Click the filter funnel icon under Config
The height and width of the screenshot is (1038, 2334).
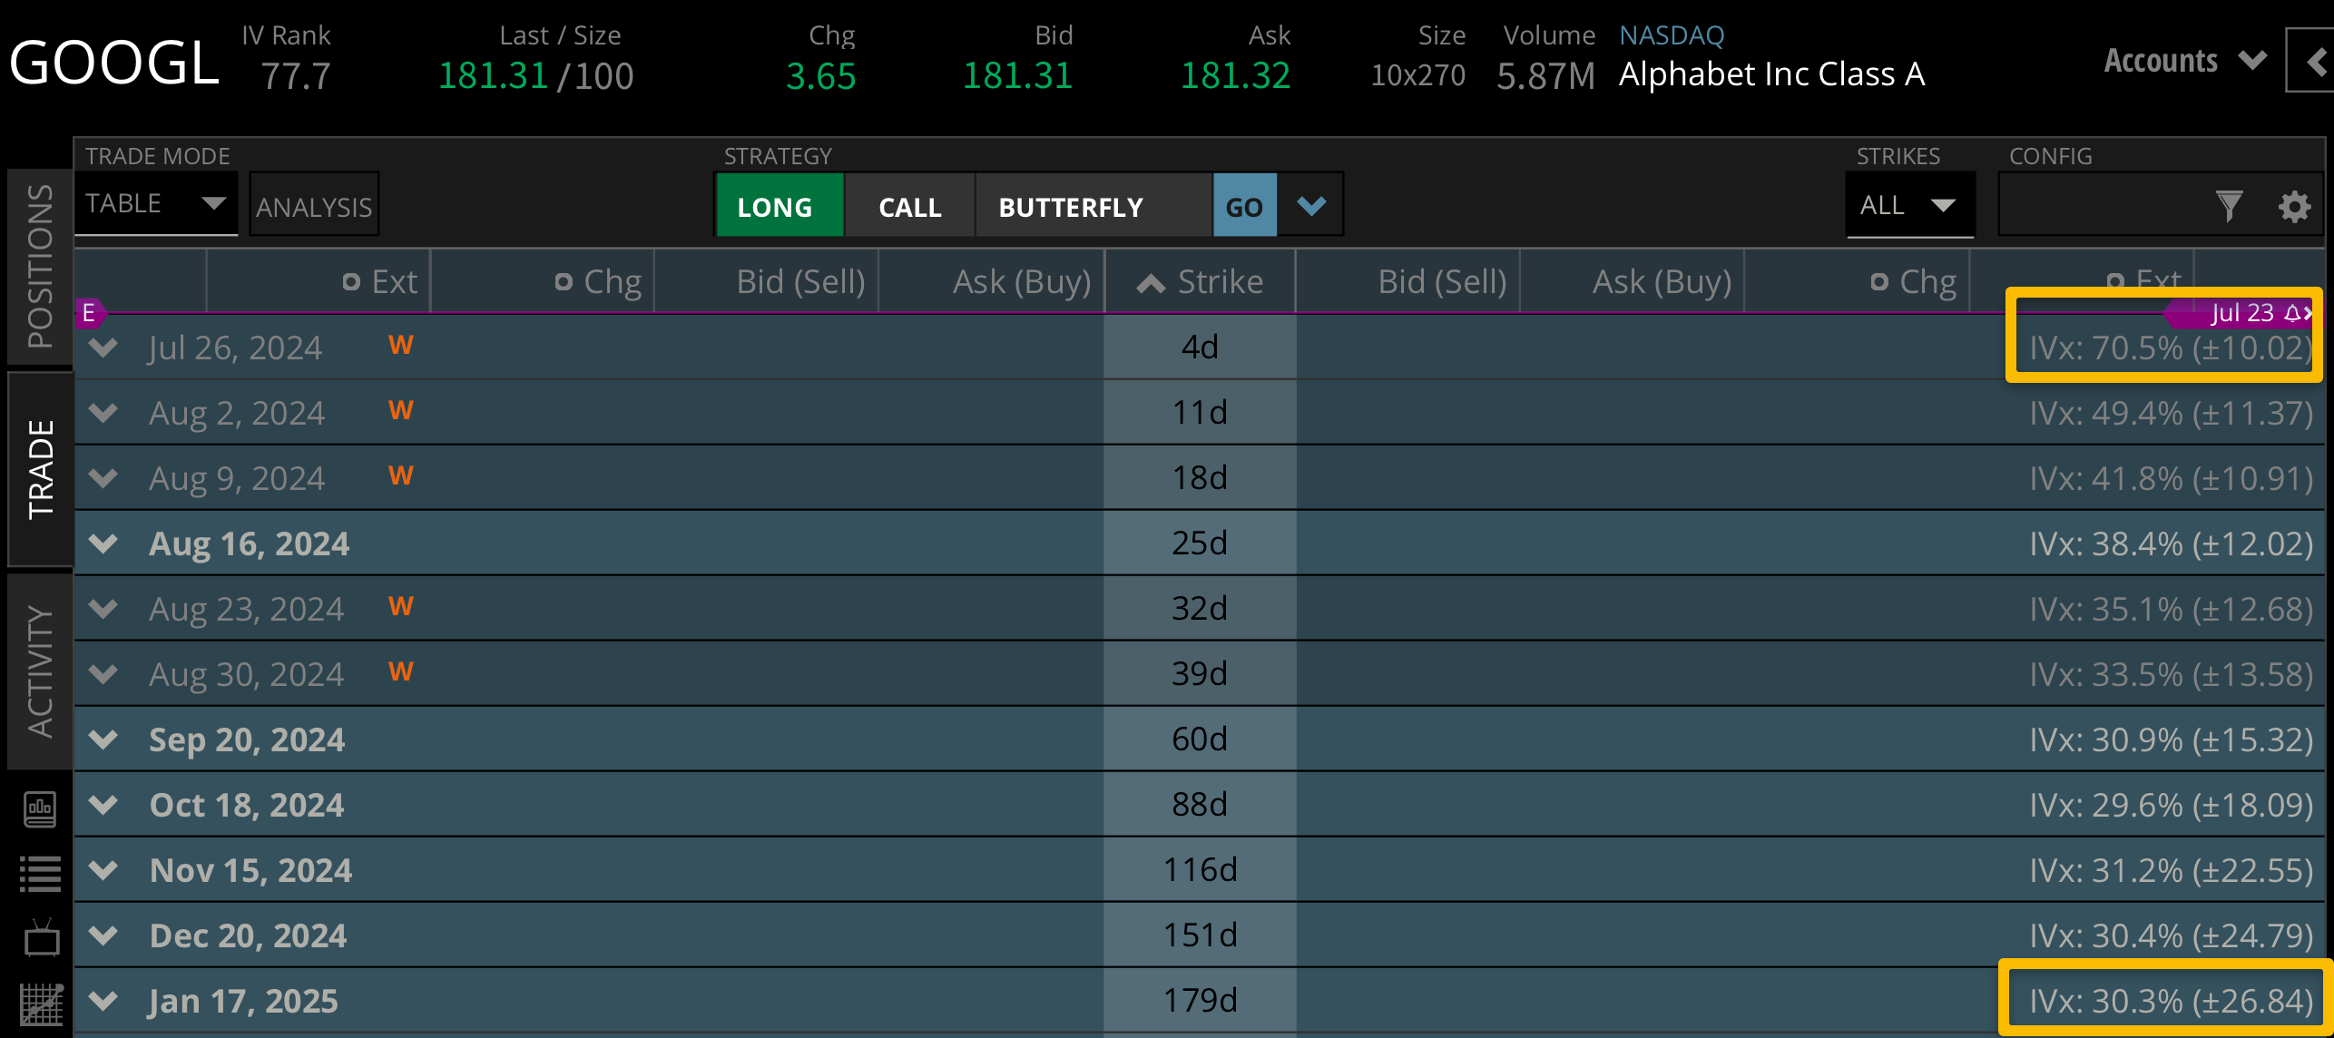click(2229, 207)
